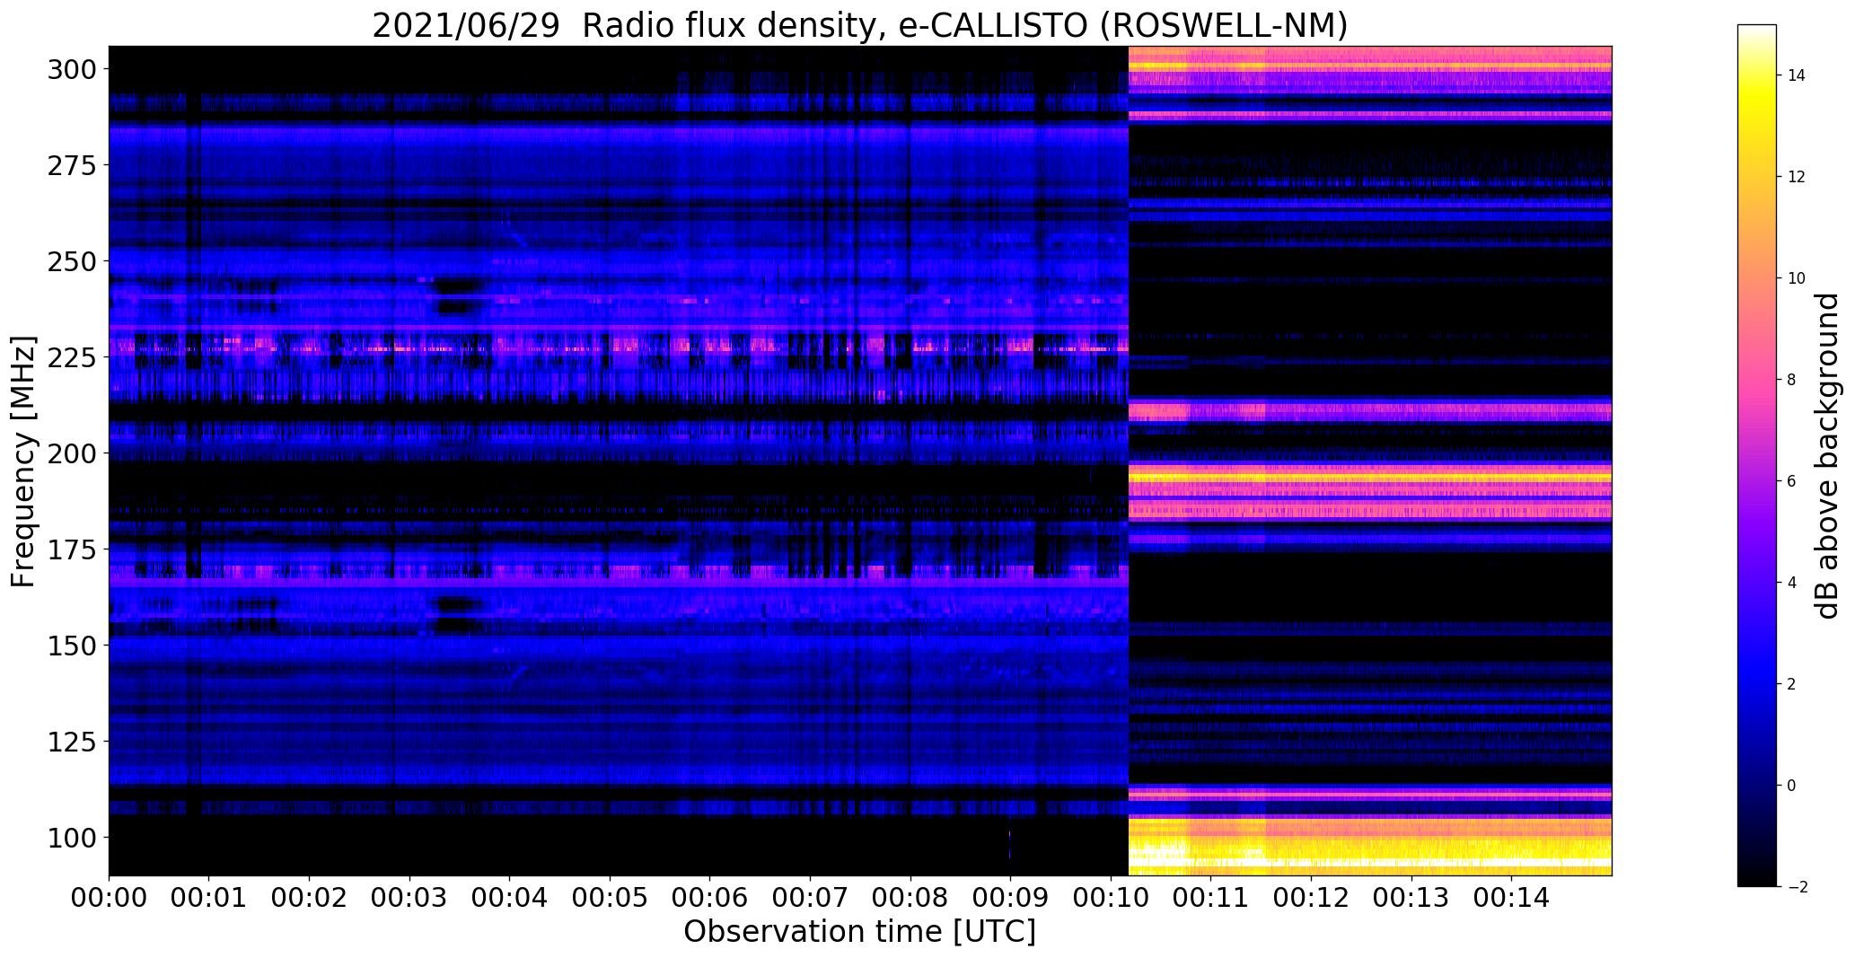
Task: Click the 00:14 time tick label
Action: tap(1511, 897)
